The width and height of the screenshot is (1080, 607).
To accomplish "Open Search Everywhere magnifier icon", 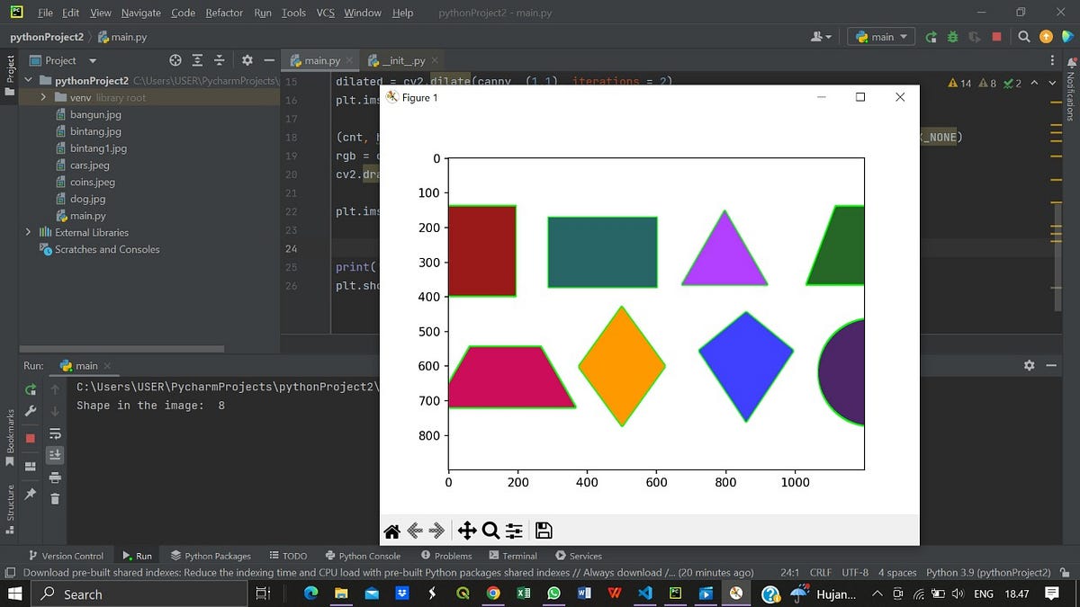I will (1024, 36).
